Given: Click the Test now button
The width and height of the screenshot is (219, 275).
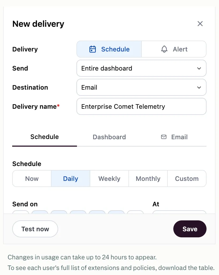Looking at the screenshot, I should click(x=35, y=229).
